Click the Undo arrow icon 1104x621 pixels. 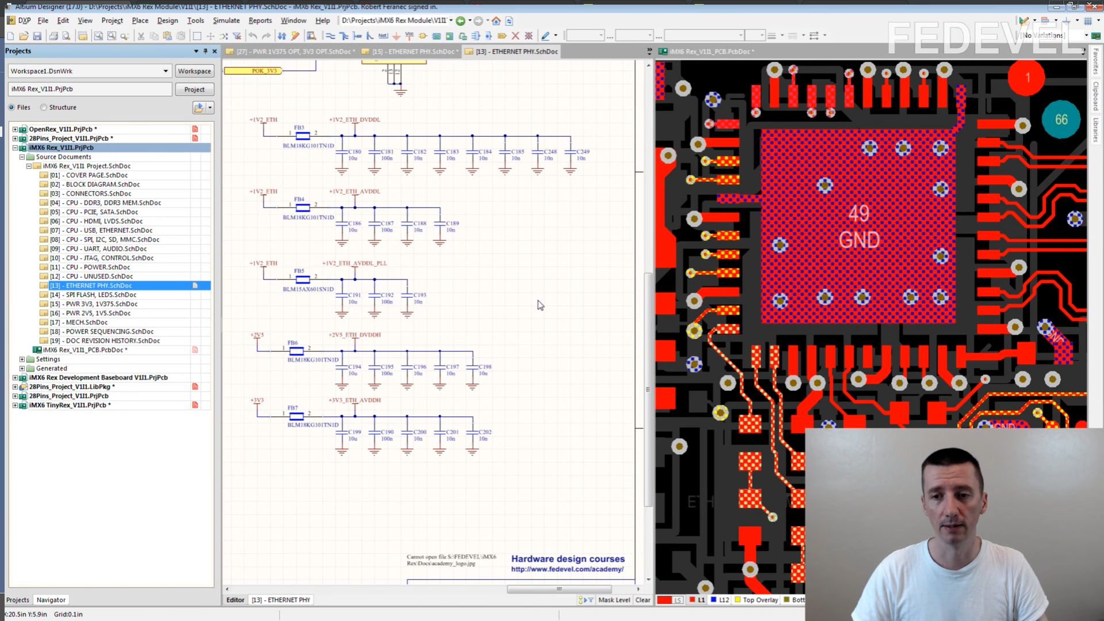252,36
